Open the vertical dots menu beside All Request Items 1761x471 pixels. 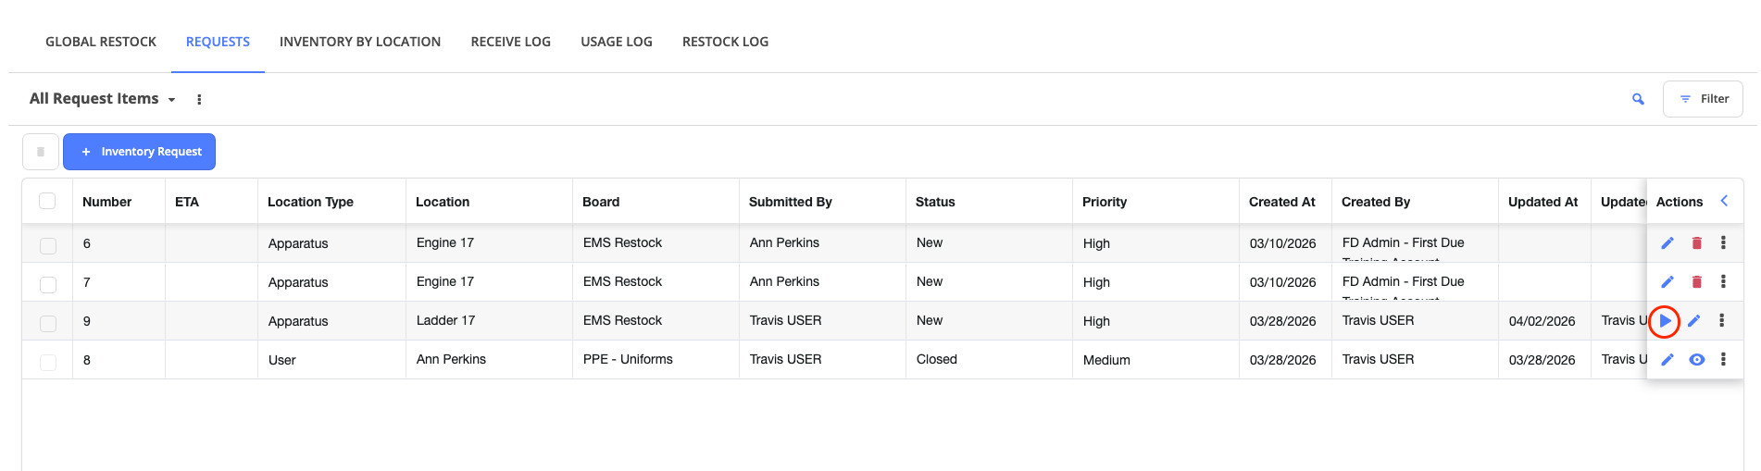tap(199, 99)
